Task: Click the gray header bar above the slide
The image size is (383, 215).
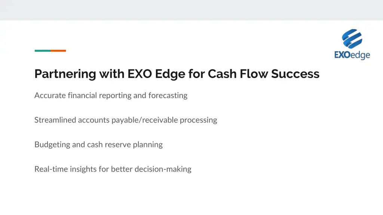Action: (x=191, y=10)
